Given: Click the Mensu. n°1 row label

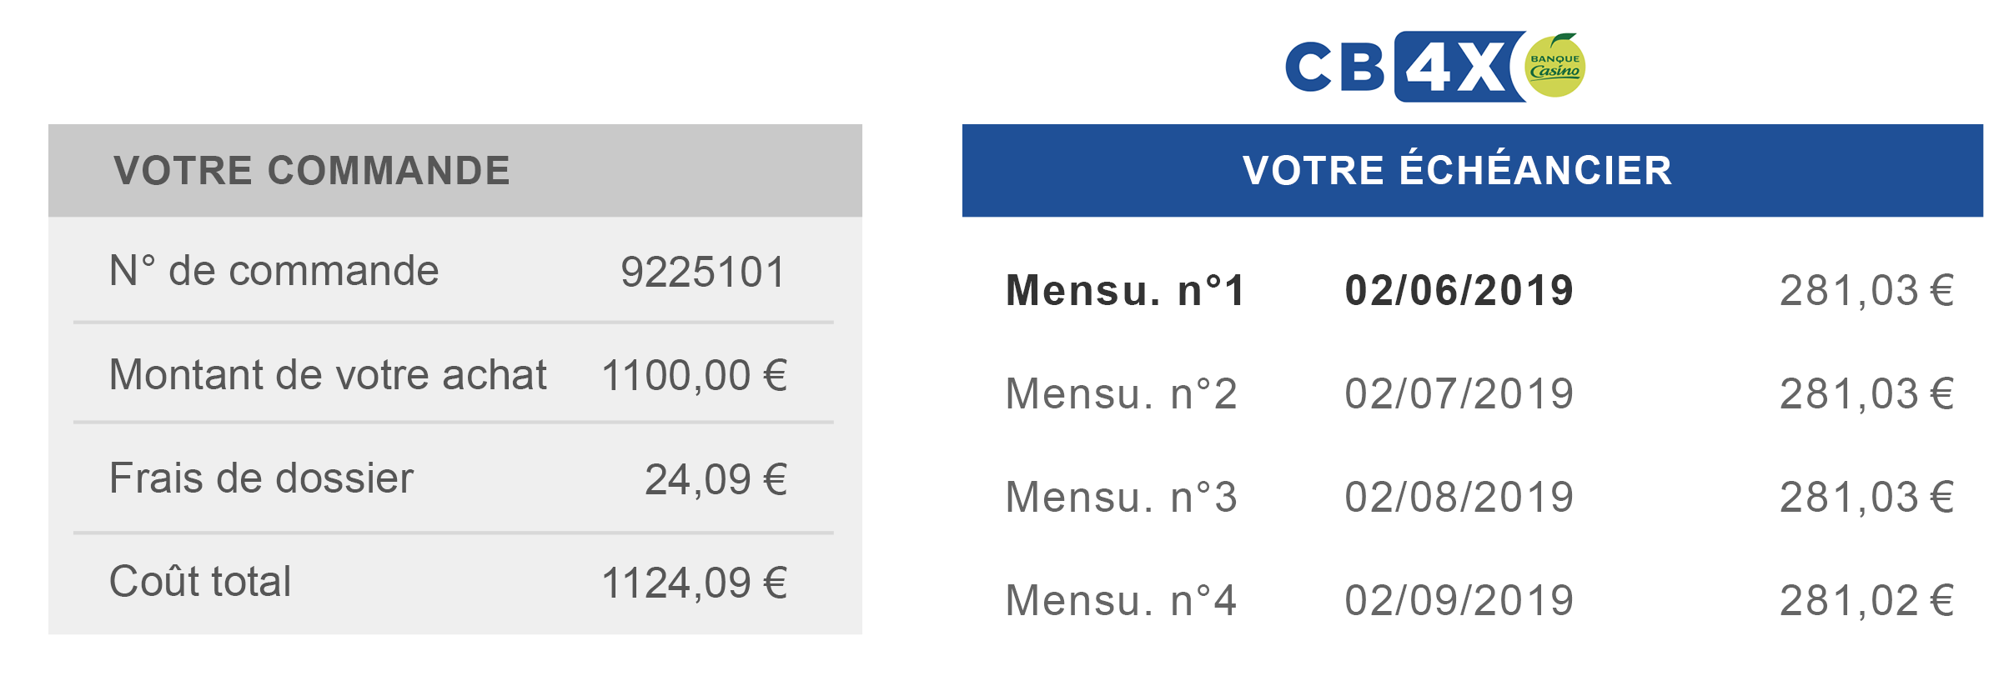Looking at the screenshot, I should coord(1125,291).
